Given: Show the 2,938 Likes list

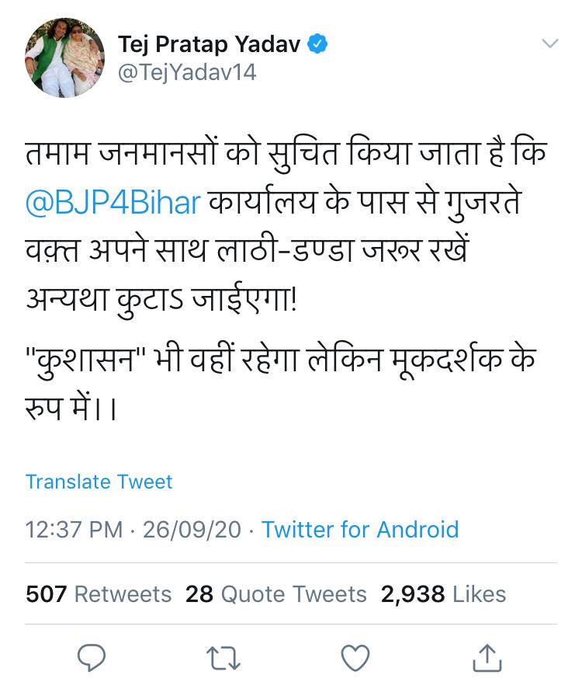Looking at the screenshot, I should click(443, 594).
